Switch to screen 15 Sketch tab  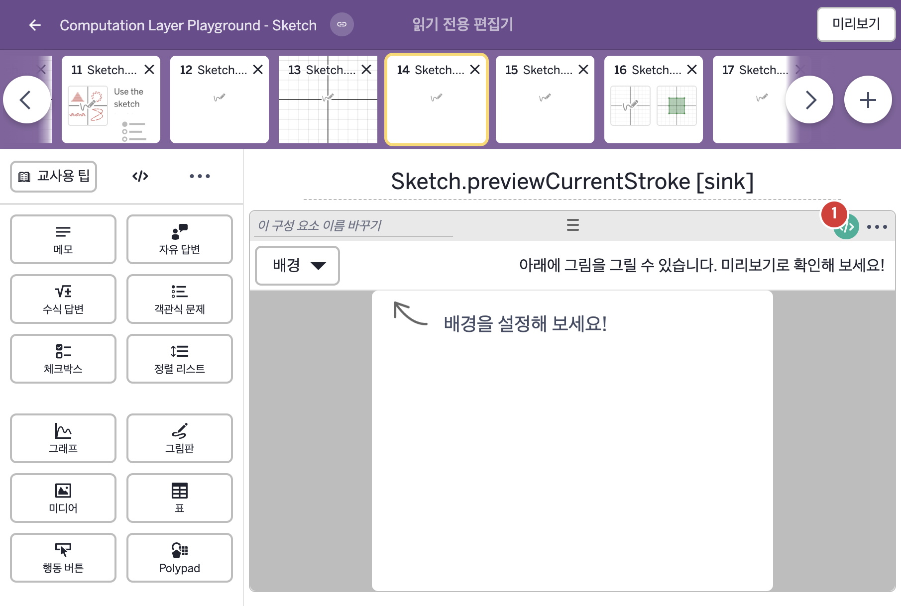[545, 100]
